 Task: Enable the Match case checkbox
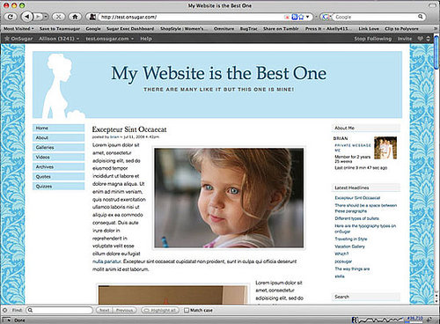(x=187, y=310)
